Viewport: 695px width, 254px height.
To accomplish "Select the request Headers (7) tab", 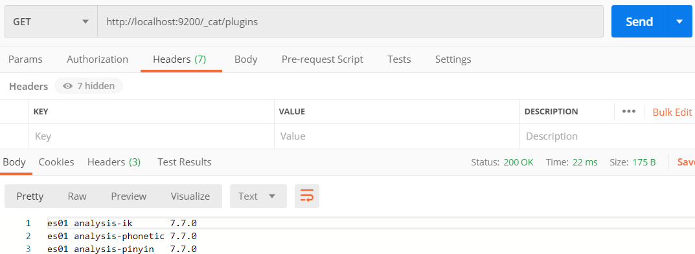I will pos(179,59).
